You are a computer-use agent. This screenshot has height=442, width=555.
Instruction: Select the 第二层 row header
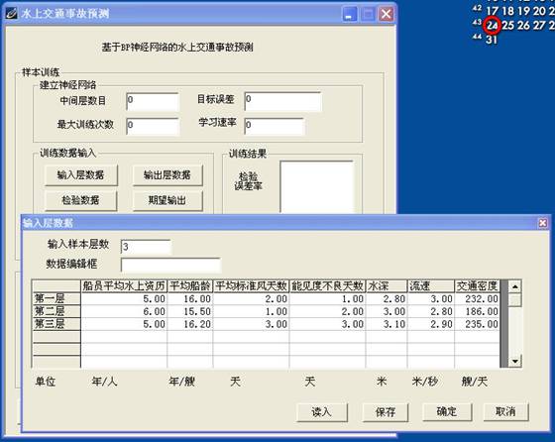[56, 311]
